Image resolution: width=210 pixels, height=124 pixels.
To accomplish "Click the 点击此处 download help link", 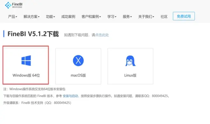I will tap(102, 35).
